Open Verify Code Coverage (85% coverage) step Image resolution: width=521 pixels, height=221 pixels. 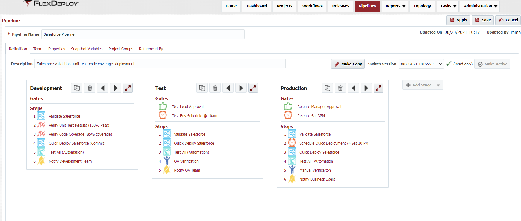tap(80, 134)
